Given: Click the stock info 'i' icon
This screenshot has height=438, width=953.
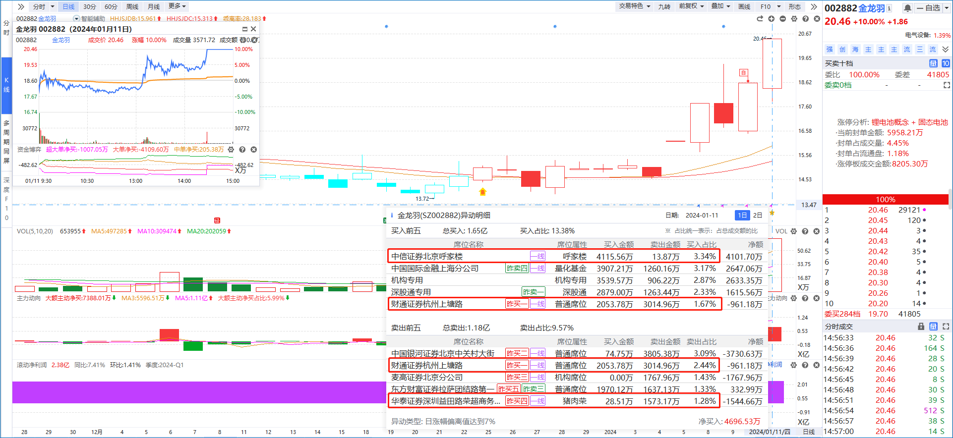Looking at the screenshot, I should [889, 8].
